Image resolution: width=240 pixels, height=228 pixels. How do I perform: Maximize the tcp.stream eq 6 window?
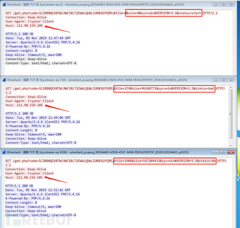[223, 5]
